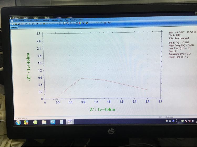
Task: Click the Z' / 1e+4ohm axis title
Action: [102, 109]
